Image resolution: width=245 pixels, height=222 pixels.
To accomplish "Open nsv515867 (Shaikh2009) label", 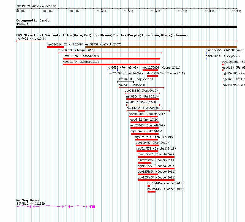I will tap(156, 154).
